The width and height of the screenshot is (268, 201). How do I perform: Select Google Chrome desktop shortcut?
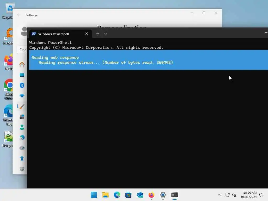coord(8,89)
